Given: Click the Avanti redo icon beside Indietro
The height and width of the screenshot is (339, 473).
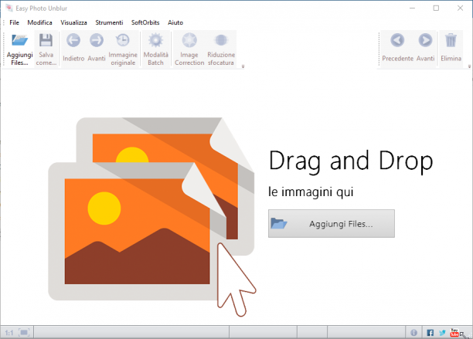Looking at the screenshot, I should [x=97, y=40].
